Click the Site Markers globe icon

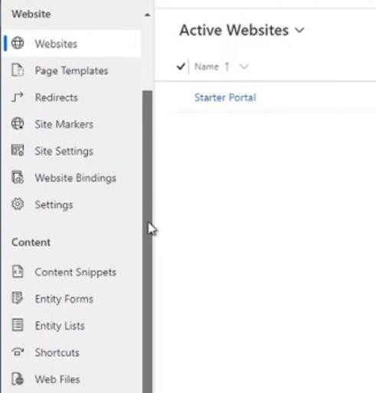(18, 124)
